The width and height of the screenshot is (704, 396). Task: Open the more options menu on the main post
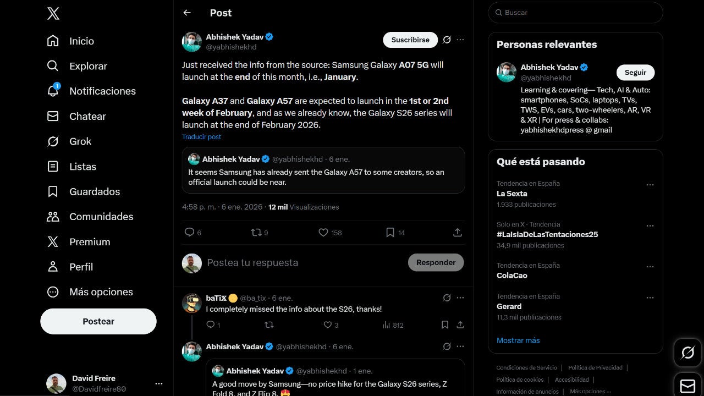click(x=460, y=40)
